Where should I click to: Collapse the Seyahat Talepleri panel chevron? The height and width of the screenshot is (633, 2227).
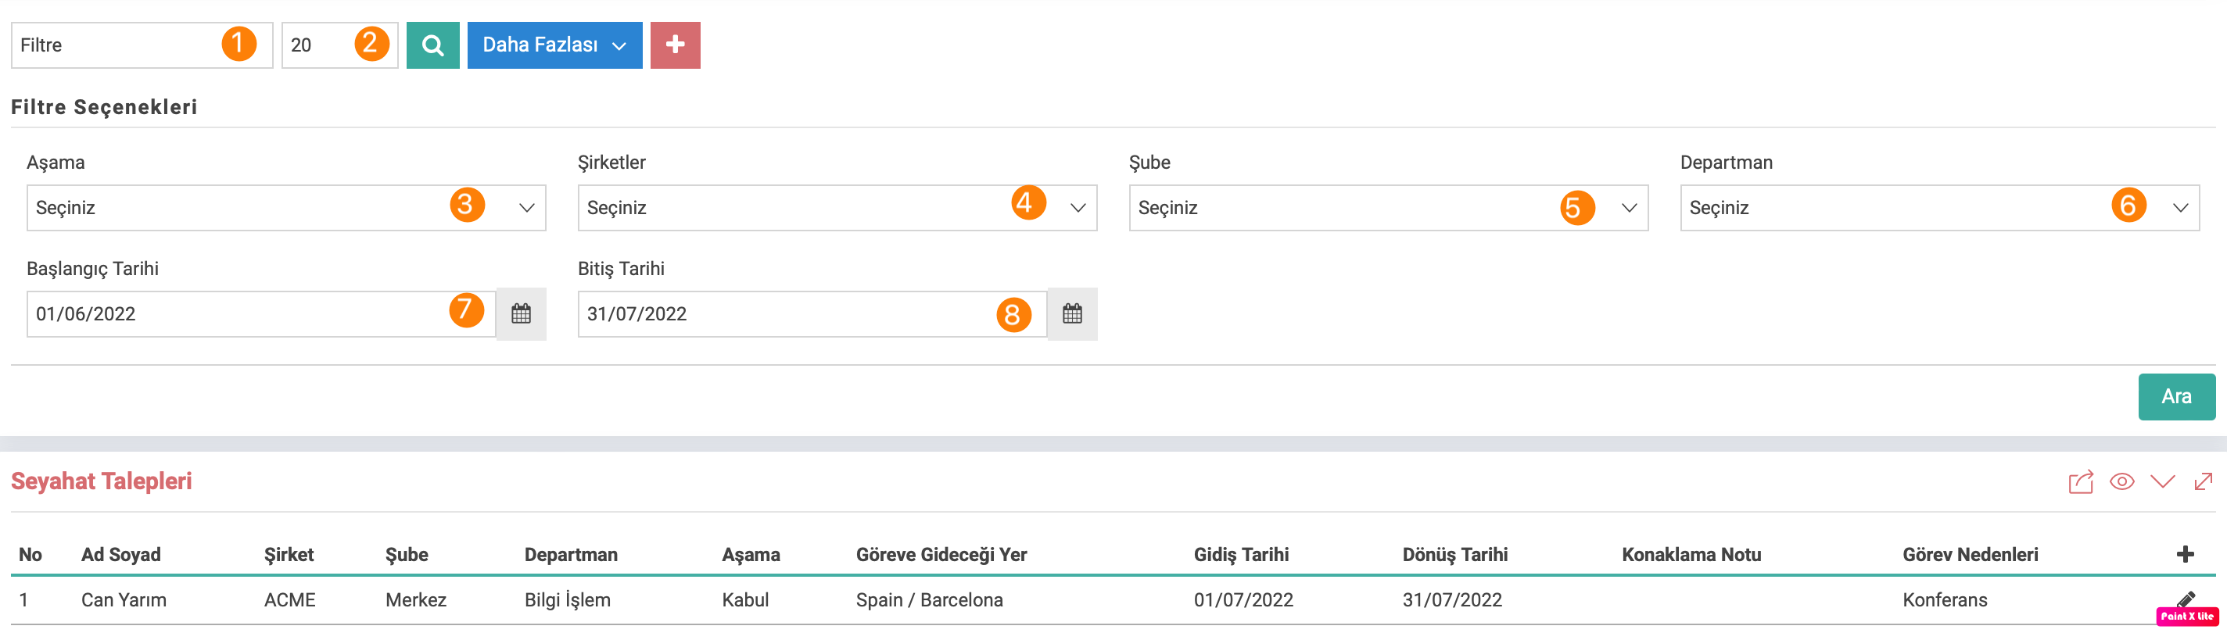[2162, 481]
